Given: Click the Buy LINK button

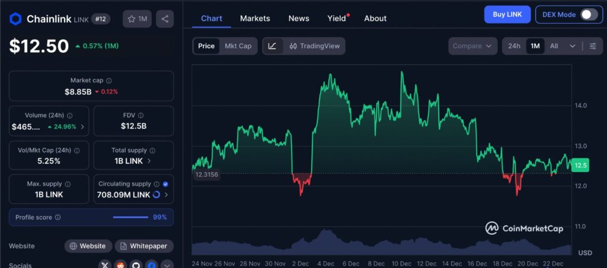Looking at the screenshot, I should (507, 15).
